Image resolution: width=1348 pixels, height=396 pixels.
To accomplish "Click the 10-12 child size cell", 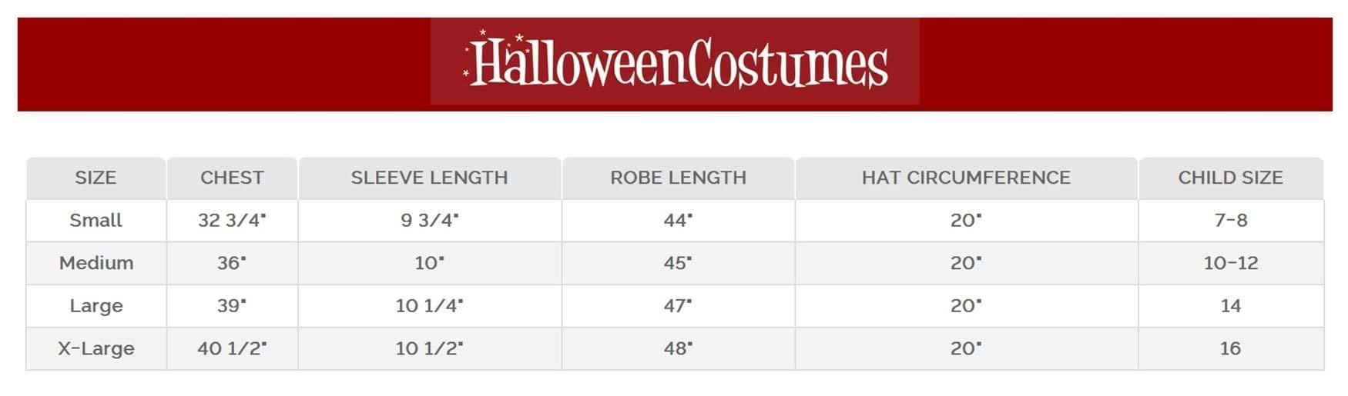I will (x=1230, y=263).
